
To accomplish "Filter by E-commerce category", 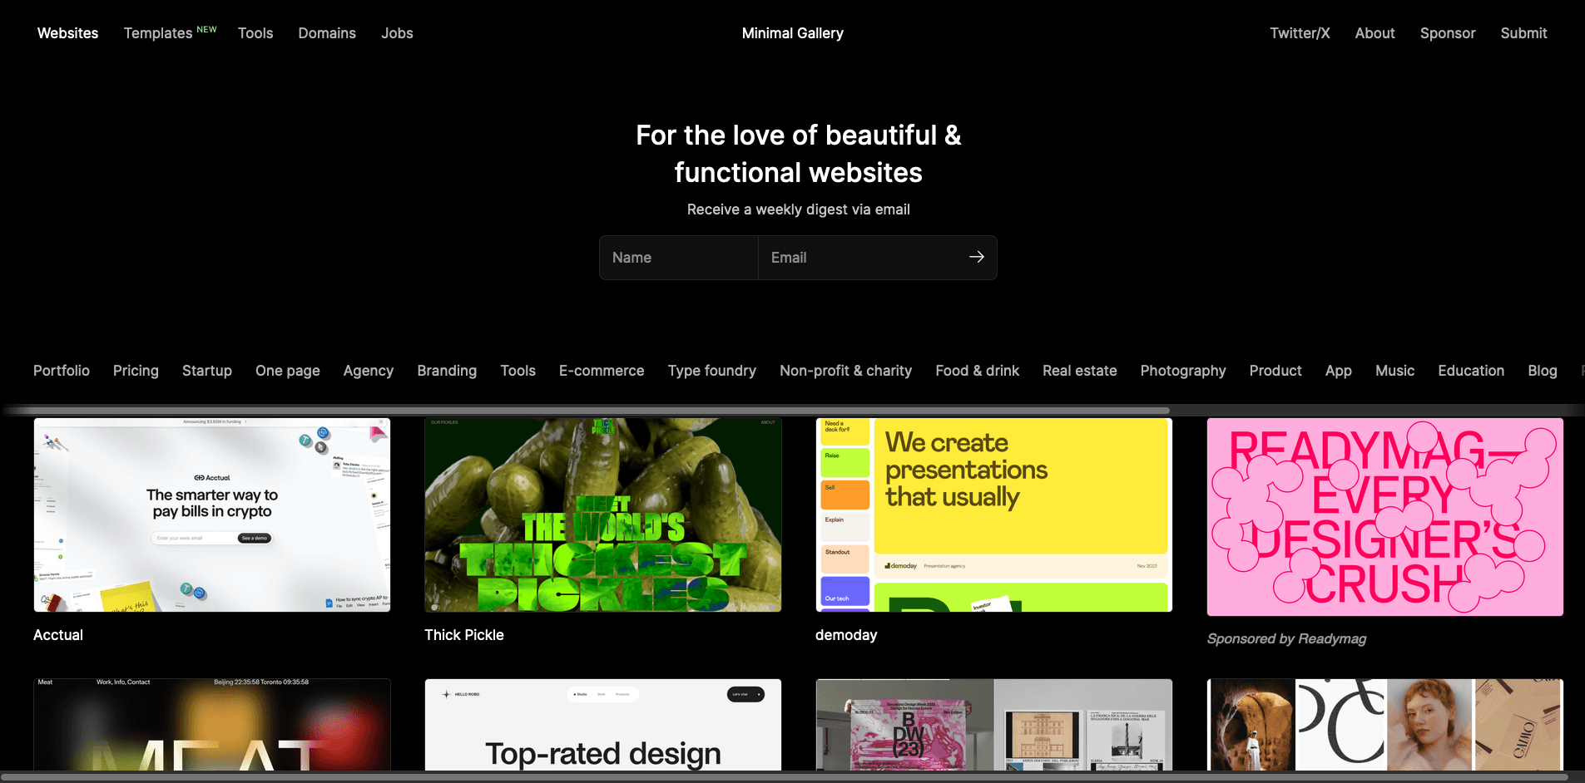I will [602, 371].
